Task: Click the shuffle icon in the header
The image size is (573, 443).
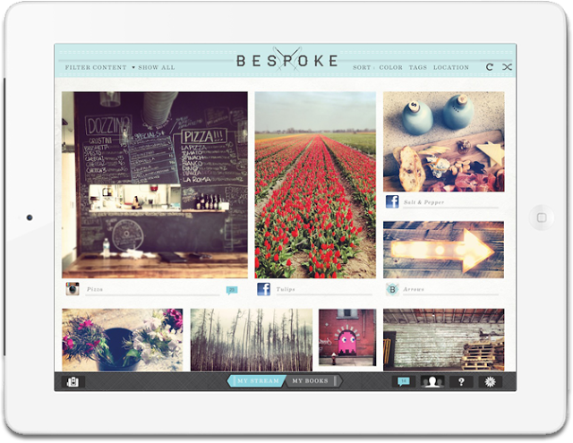Action: (x=507, y=67)
